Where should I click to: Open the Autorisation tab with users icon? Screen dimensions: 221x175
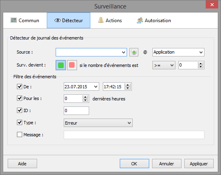[154, 21]
